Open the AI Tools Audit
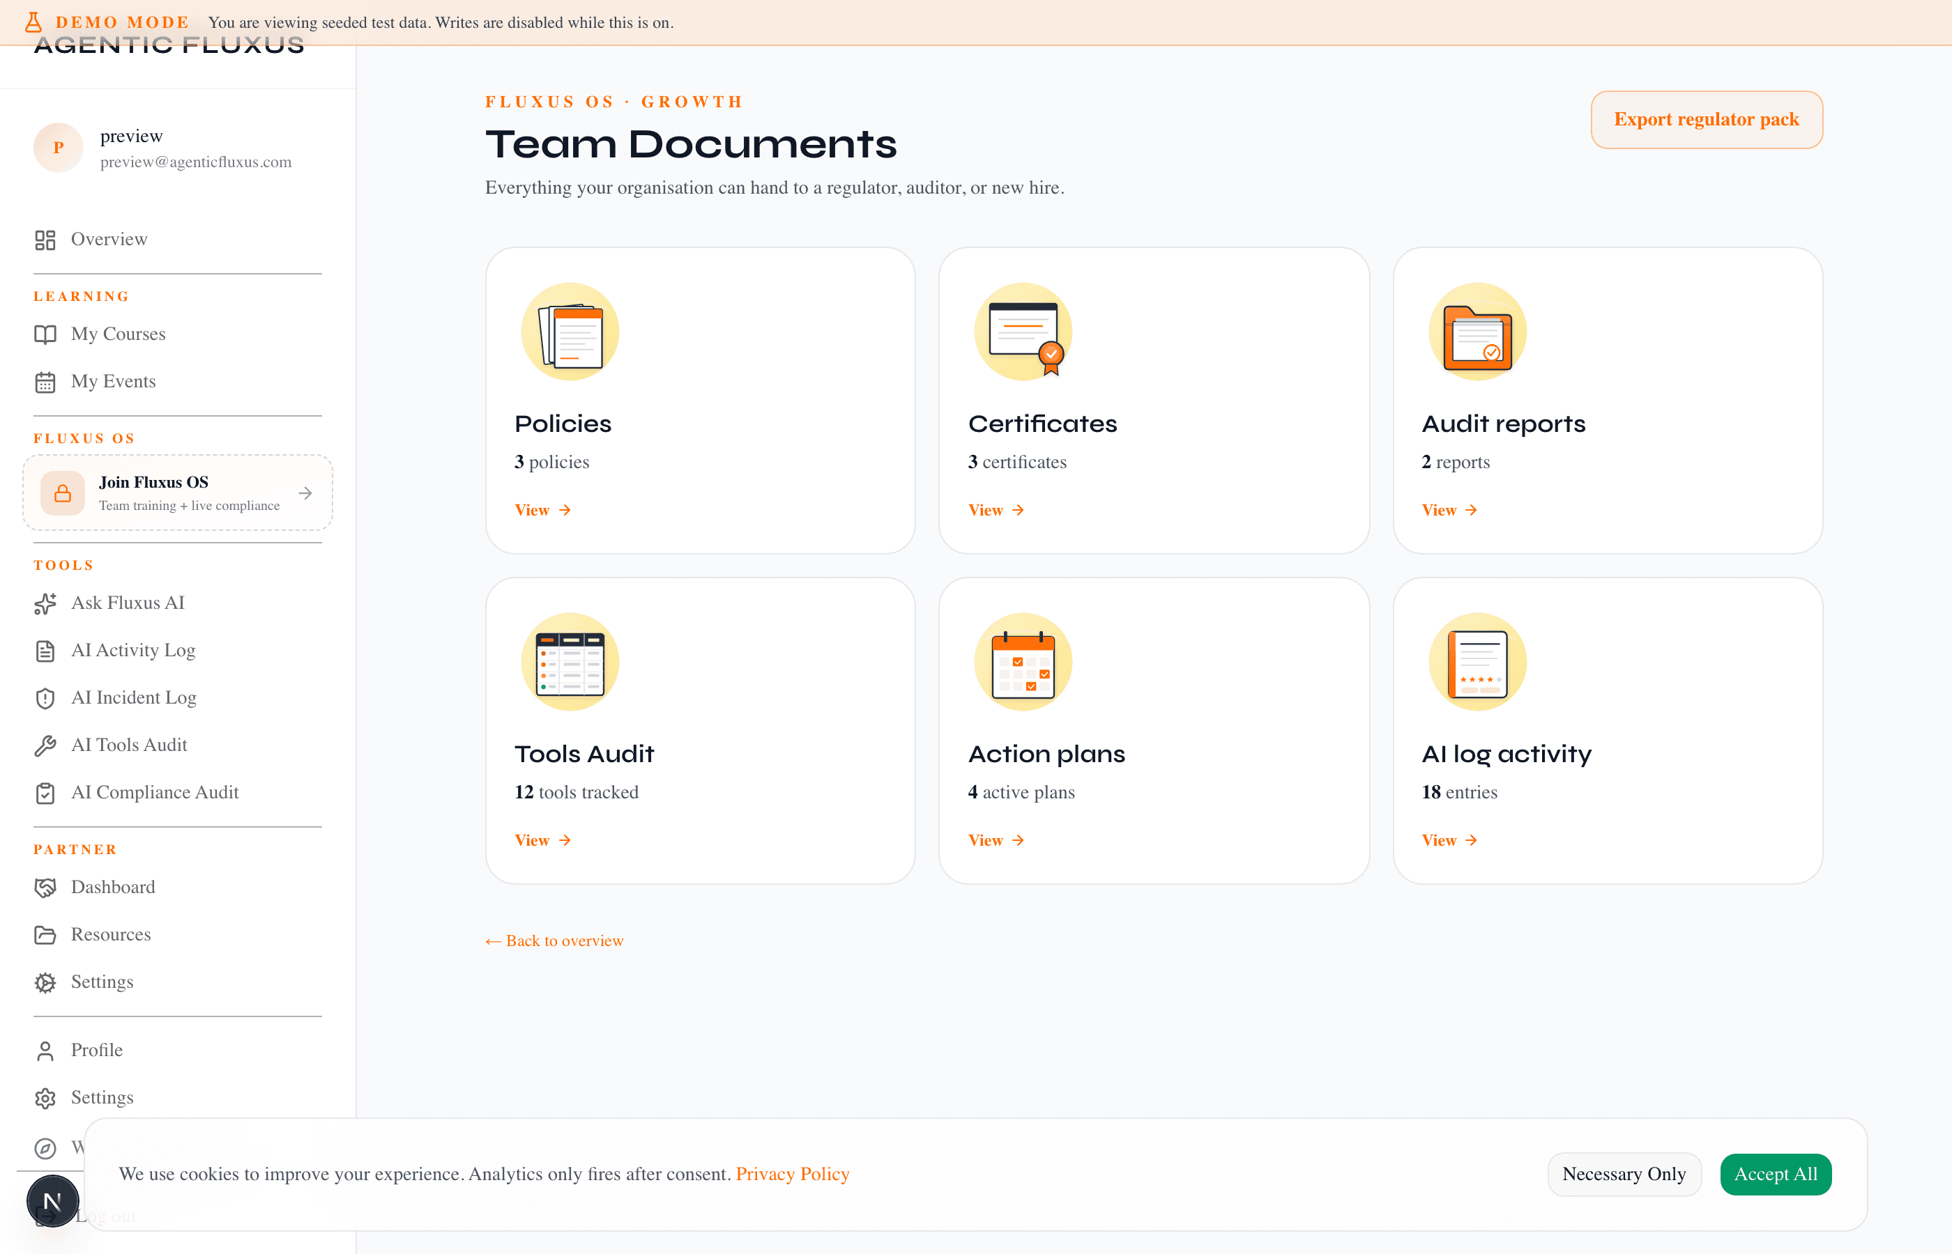 click(130, 744)
